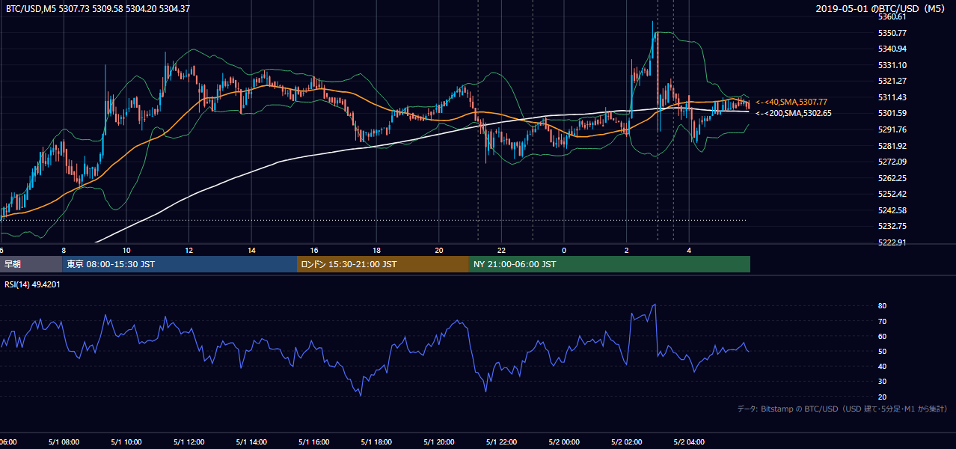
Task: Click hour label 8 under price chart
Action: tap(64, 250)
